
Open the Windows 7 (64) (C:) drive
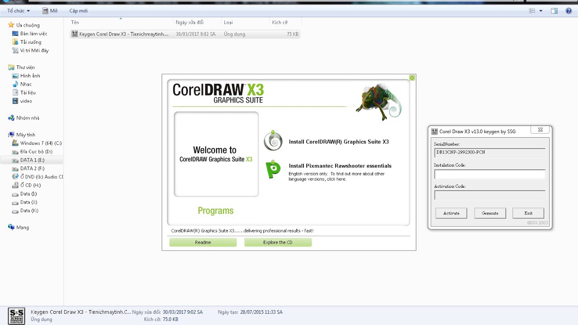(37, 143)
